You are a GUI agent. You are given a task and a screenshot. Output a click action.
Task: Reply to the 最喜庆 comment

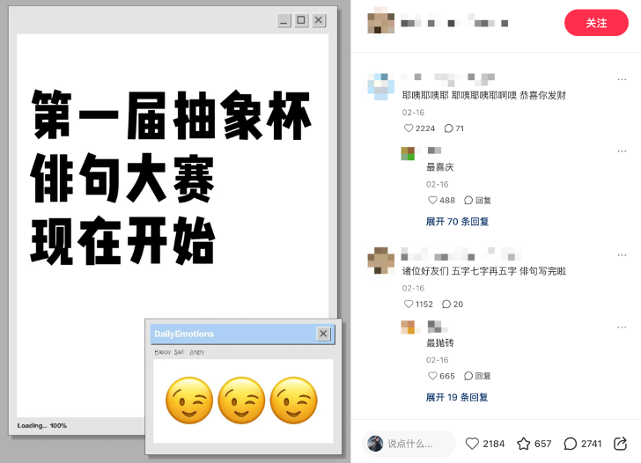(x=477, y=200)
